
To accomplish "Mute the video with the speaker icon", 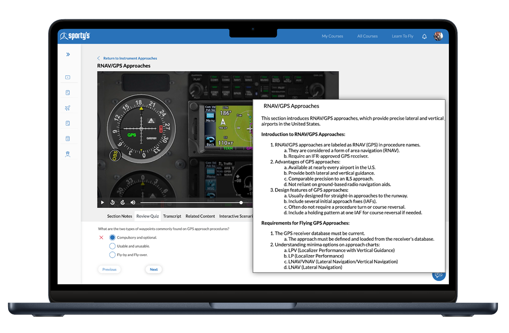I will pyautogui.click(x=133, y=203).
